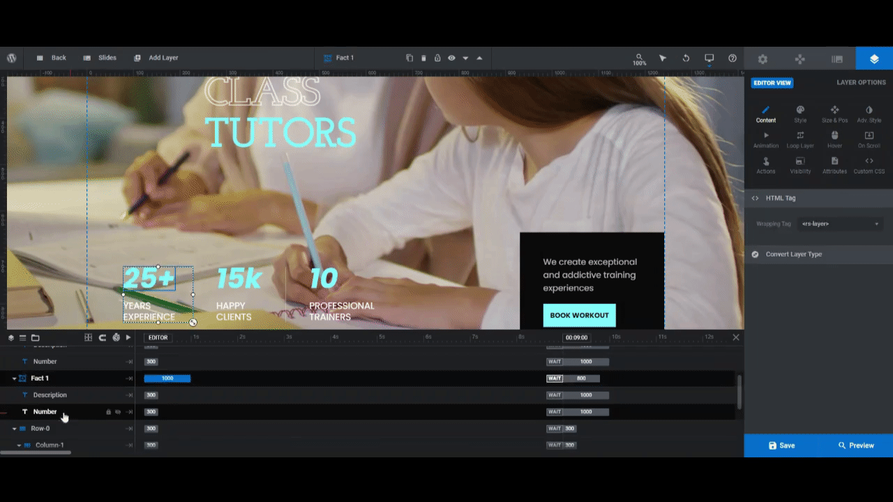Click BOOK WORKOUT button on canvas
Viewport: 893px width, 502px height.
click(x=579, y=315)
